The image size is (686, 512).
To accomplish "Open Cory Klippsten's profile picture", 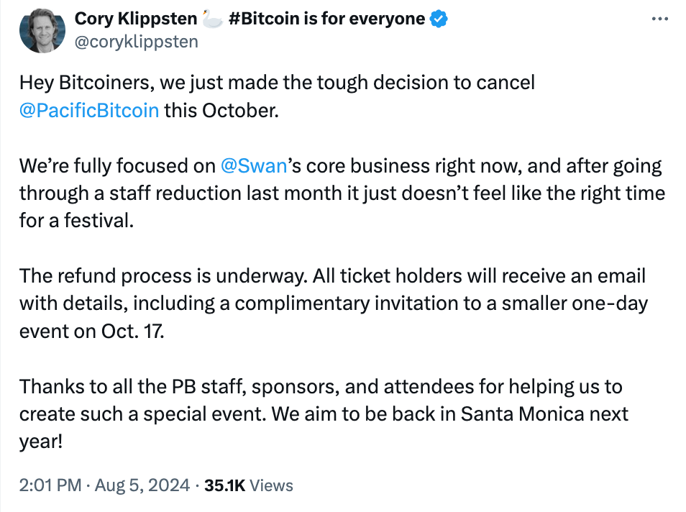I will 42,30.
